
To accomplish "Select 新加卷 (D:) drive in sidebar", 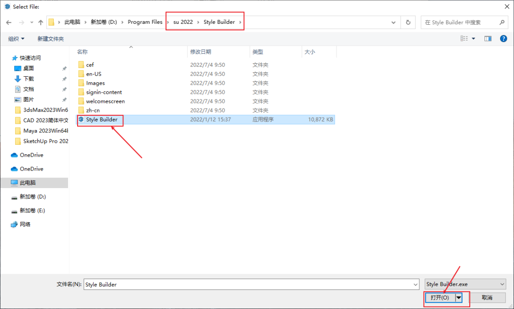I will pos(32,197).
